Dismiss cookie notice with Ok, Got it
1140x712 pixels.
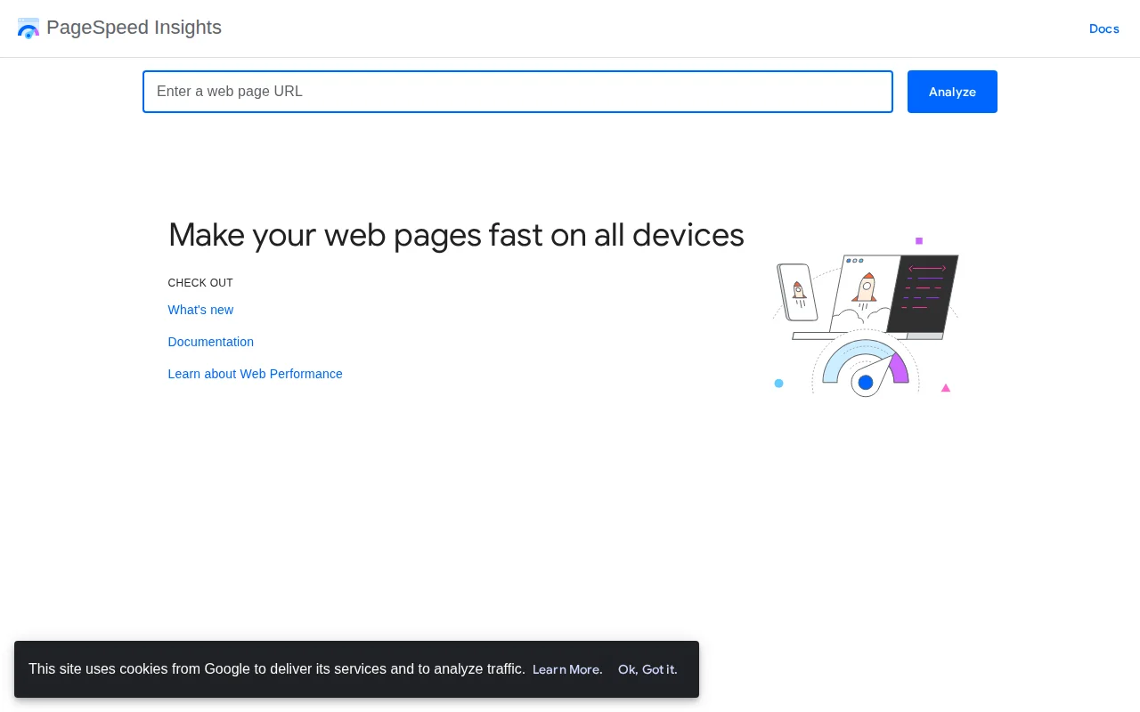click(647, 669)
